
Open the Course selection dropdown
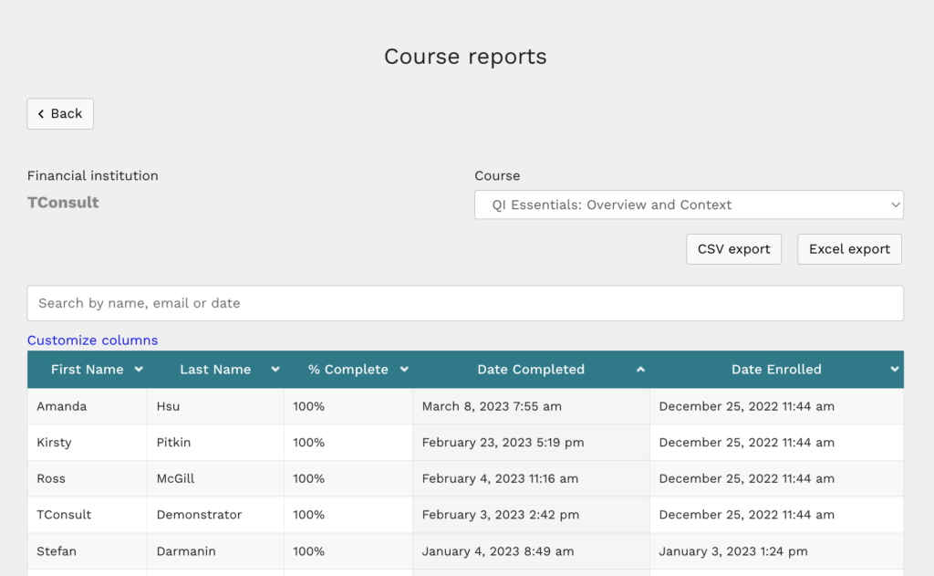point(689,204)
